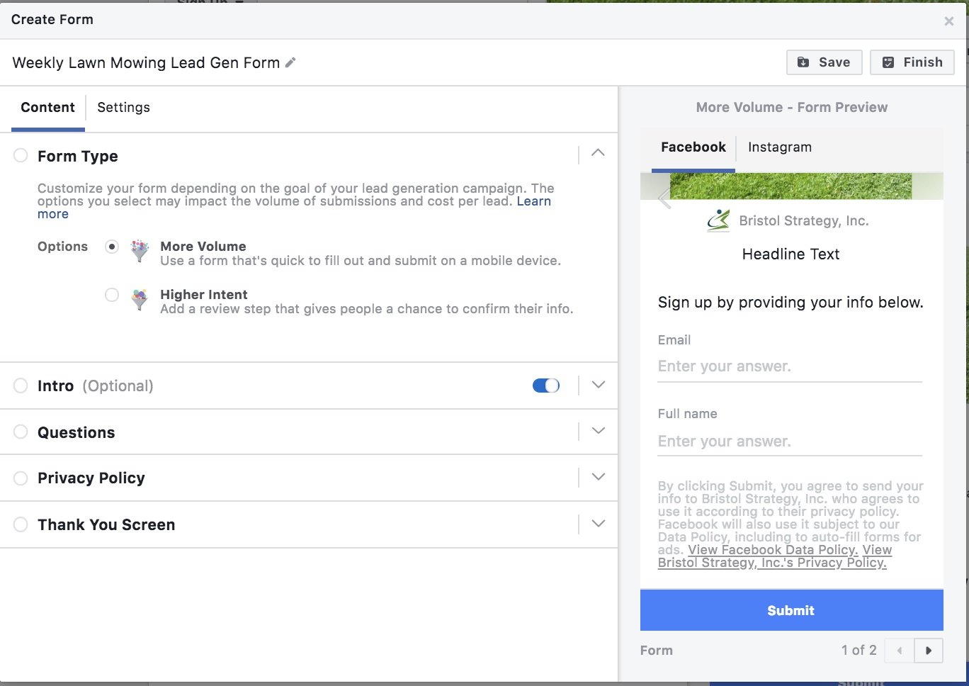The image size is (969, 686).
Task: Click the Finish button
Action: click(912, 62)
